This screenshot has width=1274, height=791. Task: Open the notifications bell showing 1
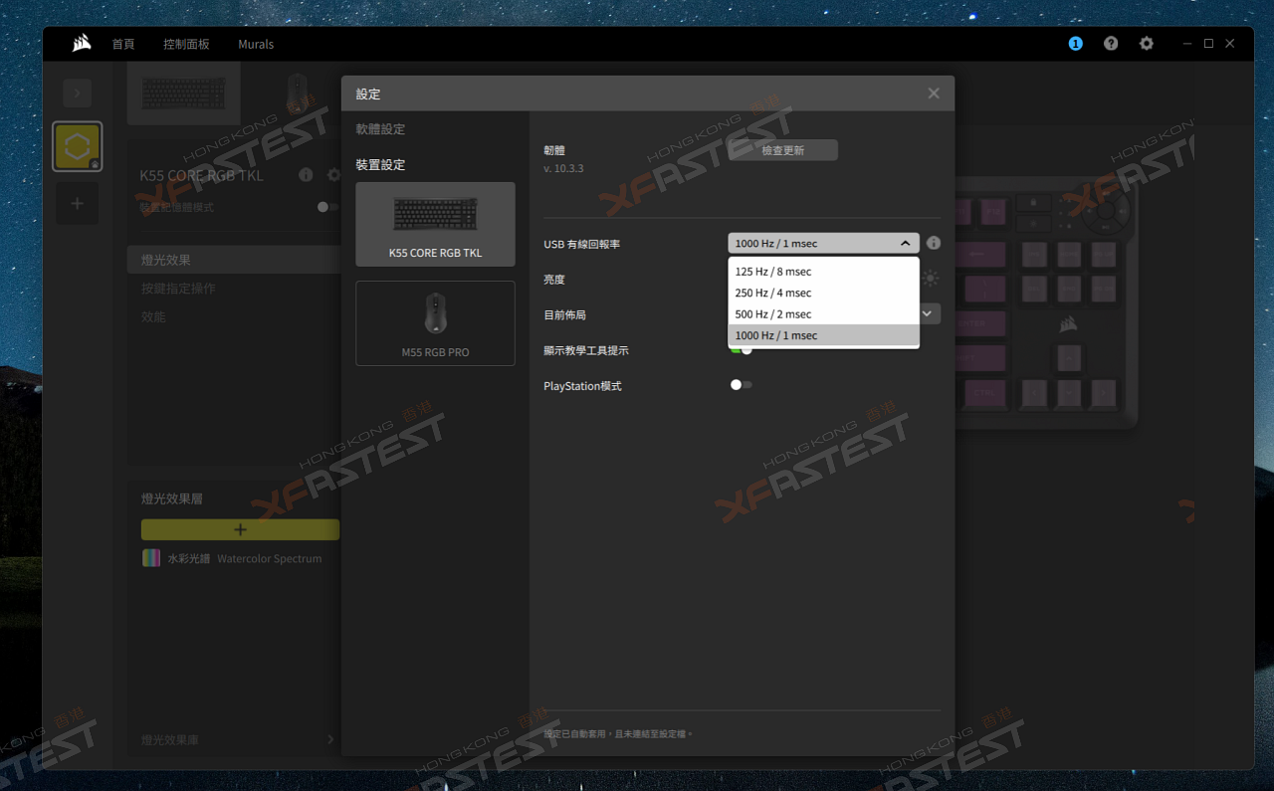click(1075, 44)
